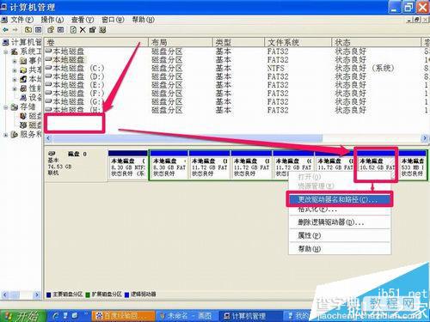Image resolution: width=430 pixels, height=322 pixels.
Task: Select the 10.52 GB FAT partition block
Action: 376,165
